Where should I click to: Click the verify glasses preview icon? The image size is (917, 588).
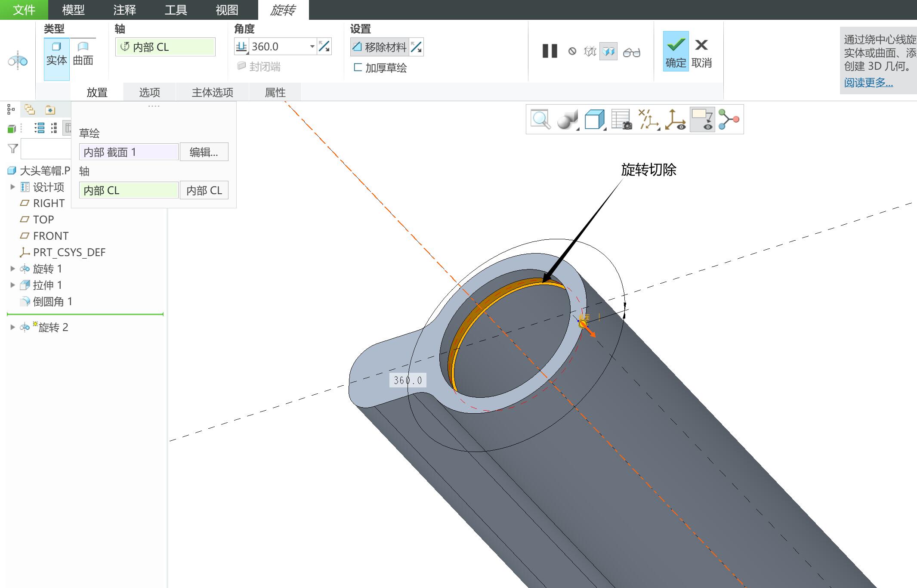click(x=632, y=52)
